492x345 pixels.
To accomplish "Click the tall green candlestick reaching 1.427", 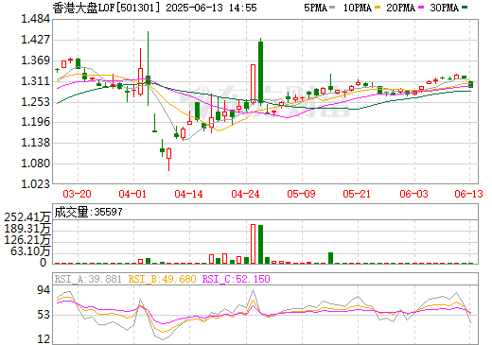I will [x=260, y=72].
